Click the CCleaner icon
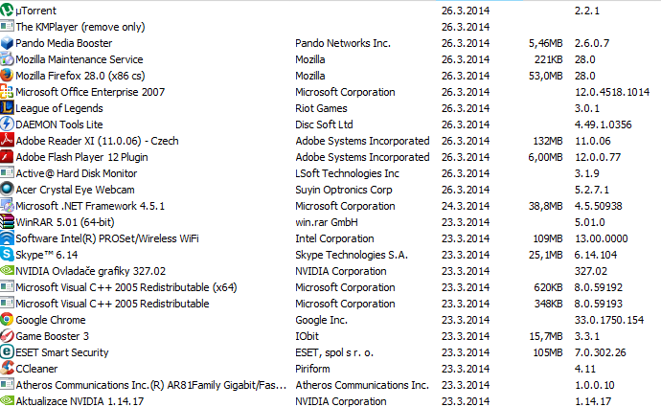The width and height of the screenshot is (661, 407). pos(8,369)
